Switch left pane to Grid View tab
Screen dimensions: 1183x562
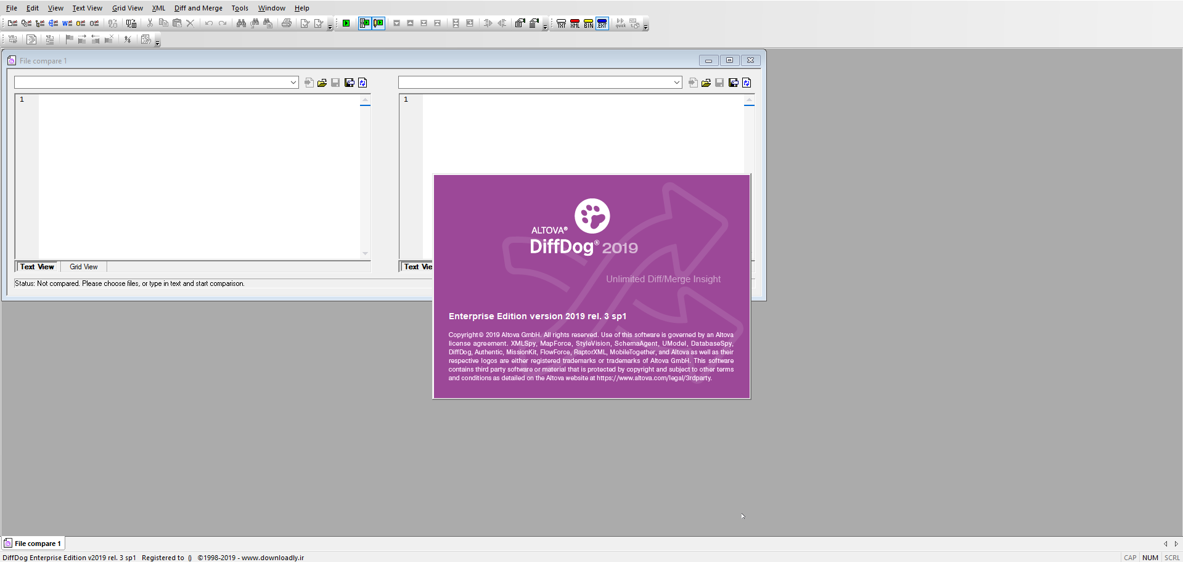point(83,267)
